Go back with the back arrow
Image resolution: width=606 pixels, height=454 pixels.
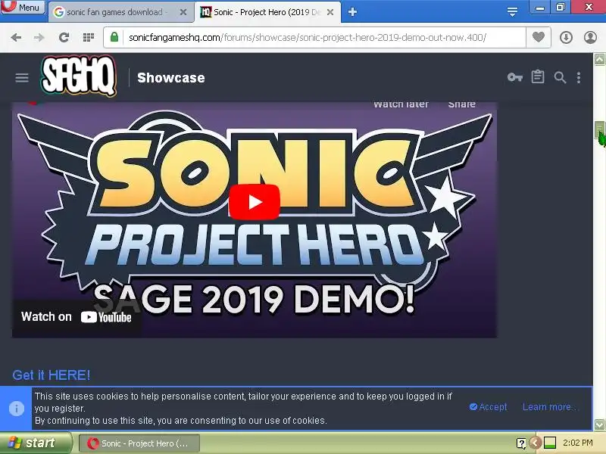tap(16, 37)
